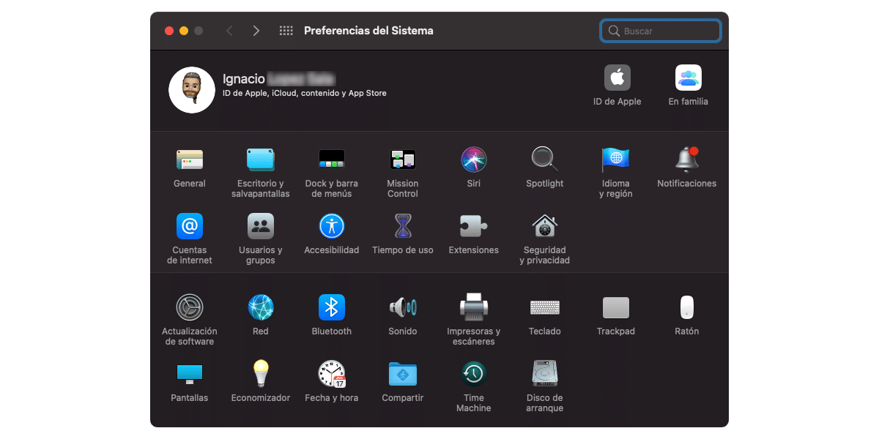Go forward with the right chevron
The height and width of the screenshot is (439, 879).
point(256,31)
